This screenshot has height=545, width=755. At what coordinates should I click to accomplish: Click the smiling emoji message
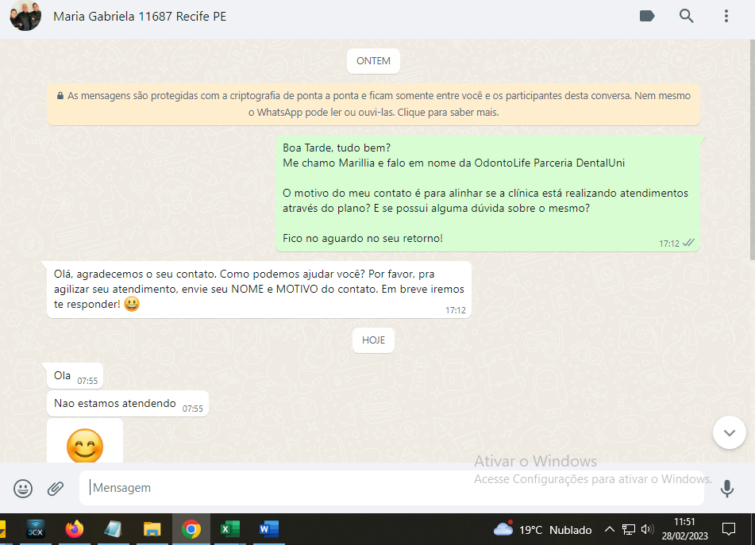(85, 445)
